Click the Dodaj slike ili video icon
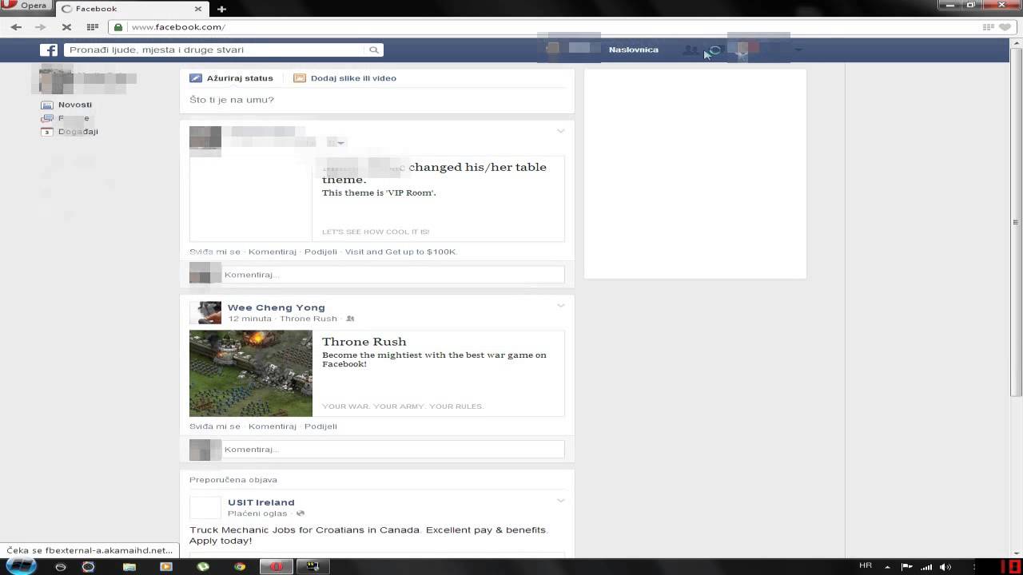This screenshot has width=1023, height=575. coord(300,78)
